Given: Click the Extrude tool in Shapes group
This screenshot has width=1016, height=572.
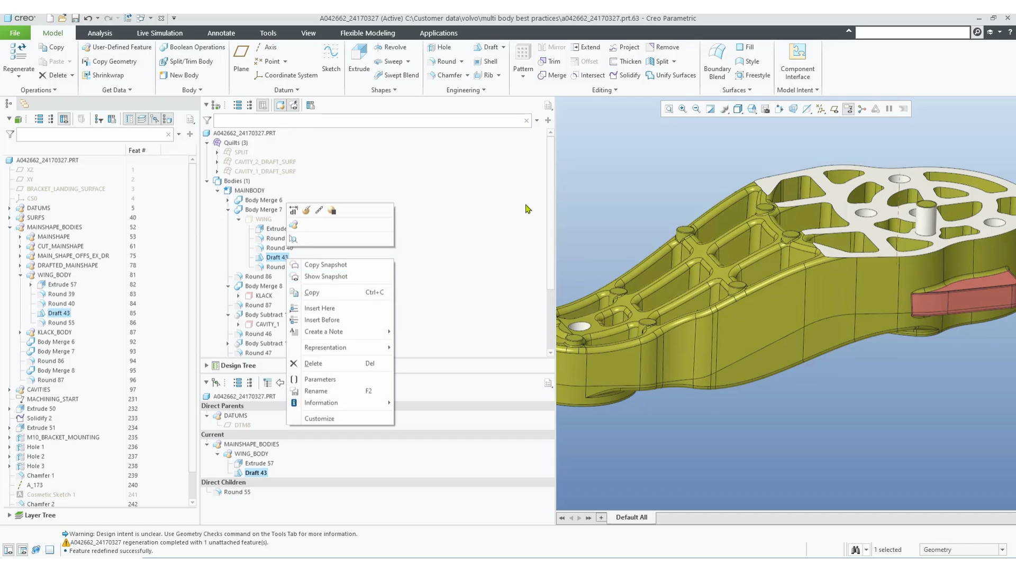Looking at the screenshot, I should (359, 58).
